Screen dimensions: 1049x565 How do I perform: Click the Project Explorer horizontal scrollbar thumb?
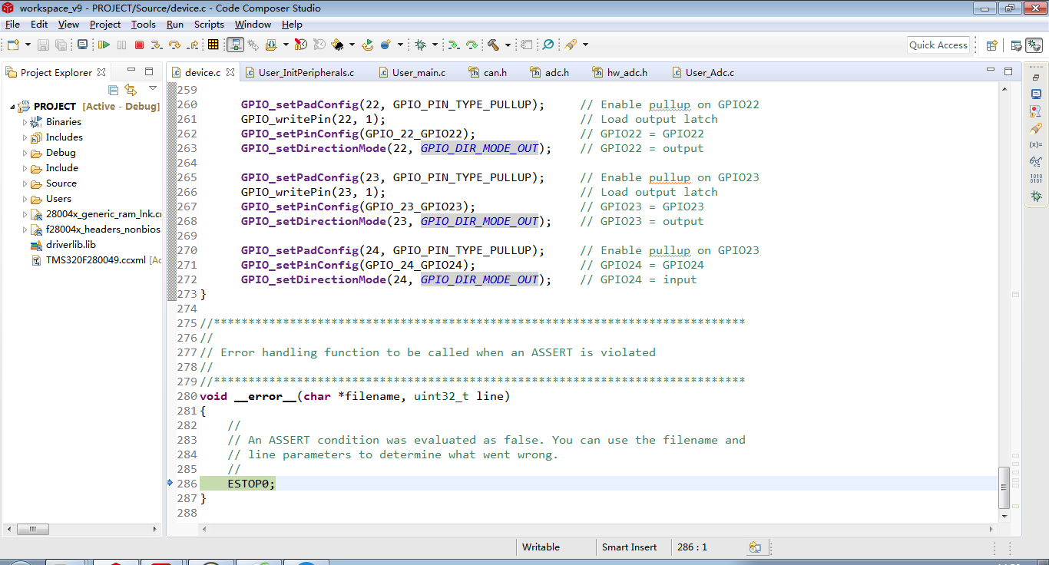pyautogui.click(x=33, y=530)
